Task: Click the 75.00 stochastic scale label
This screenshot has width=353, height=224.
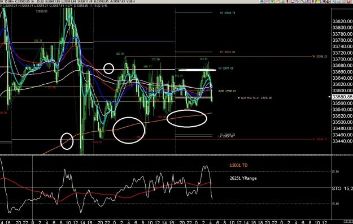Action: pyautogui.click(x=335, y=204)
